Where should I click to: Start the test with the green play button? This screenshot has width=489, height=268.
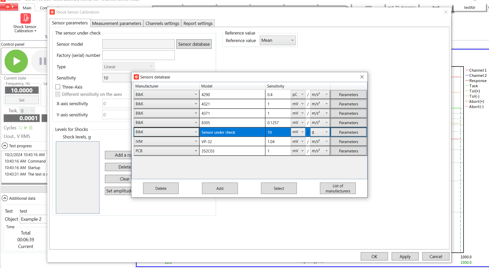[16, 61]
